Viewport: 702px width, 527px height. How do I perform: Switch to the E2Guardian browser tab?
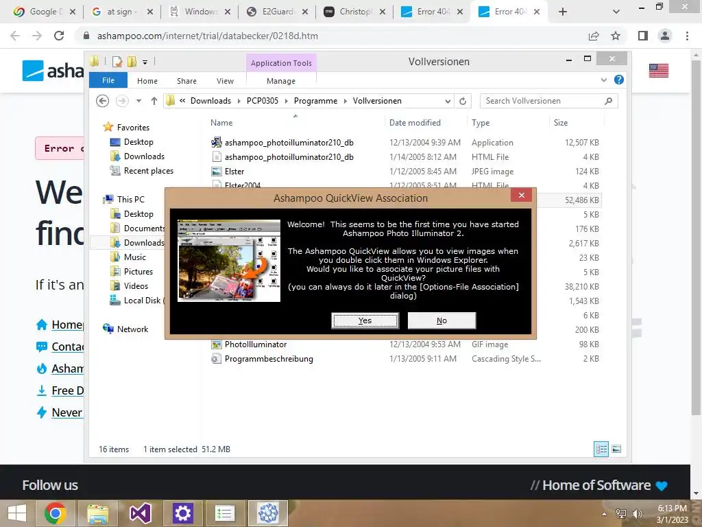click(277, 12)
